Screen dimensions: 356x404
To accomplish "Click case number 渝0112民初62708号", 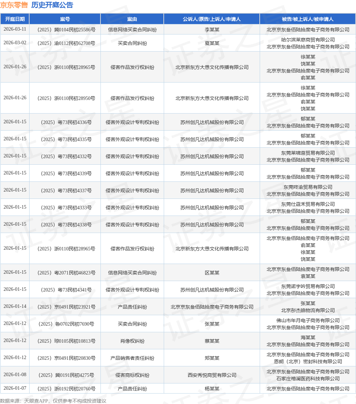I will coord(66,43).
